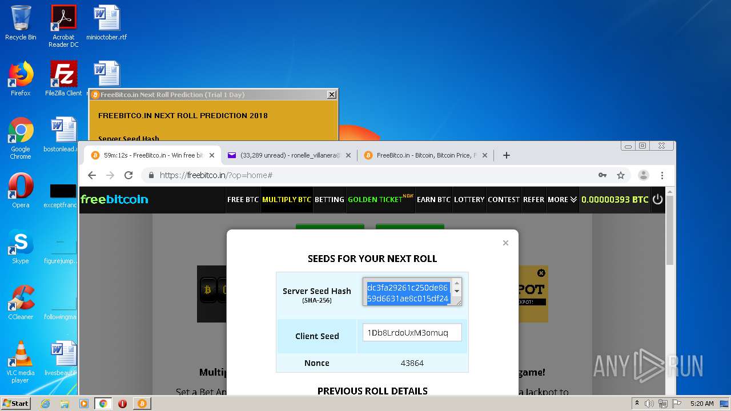Show hidden tray icons arrow
Image resolution: width=731 pixels, height=411 pixels.
[x=637, y=404]
